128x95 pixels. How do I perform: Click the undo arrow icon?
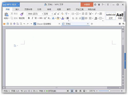[24, 24]
